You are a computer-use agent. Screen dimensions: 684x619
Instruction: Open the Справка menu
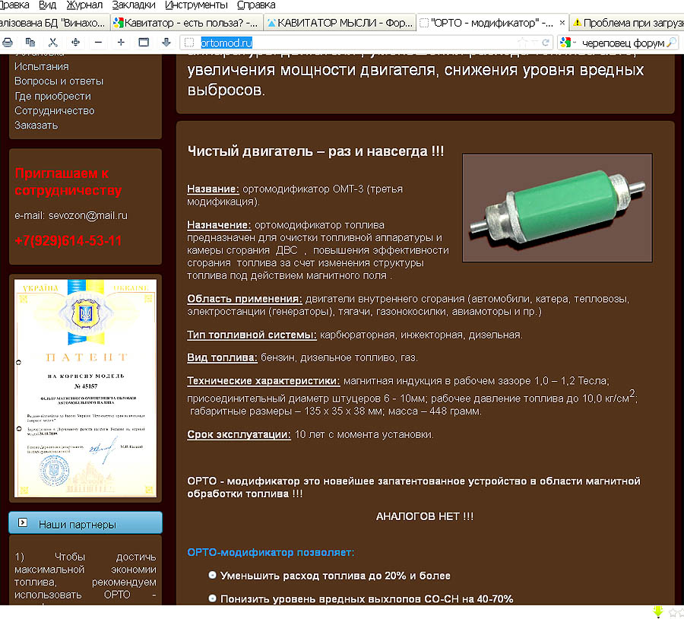click(x=256, y=5)
